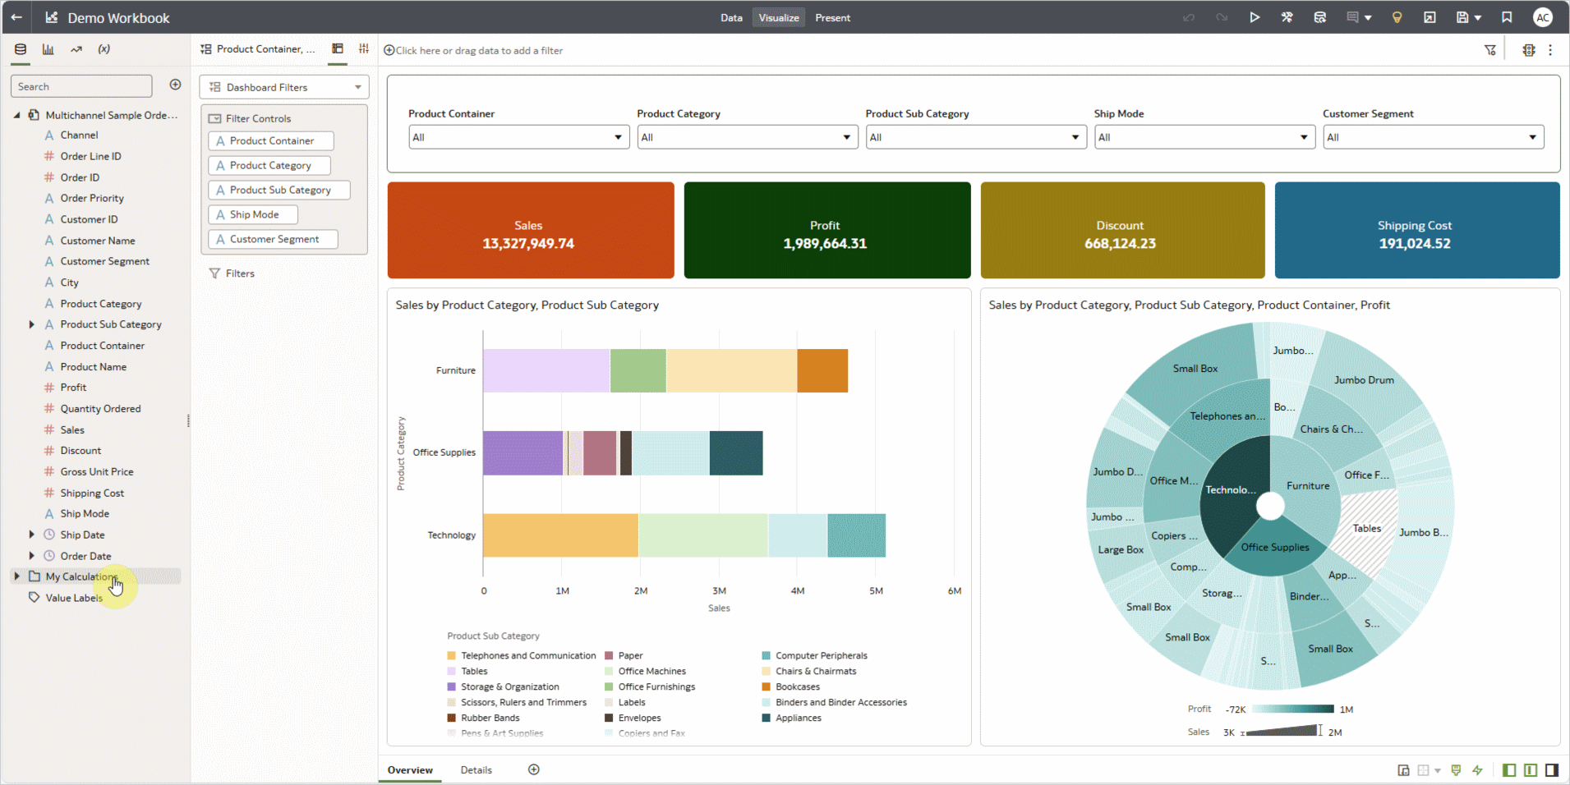
Task: Toggle the left data panel visibility
Action: pos(1509,770)
